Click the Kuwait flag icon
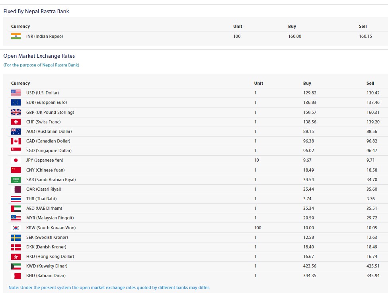This screenshot has width=388, height=293. point(16,266)
